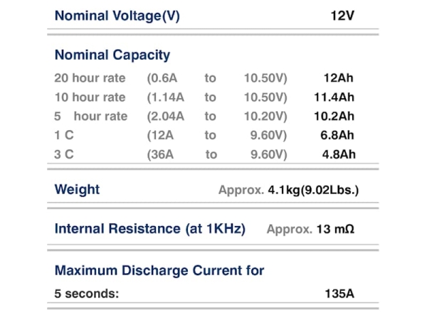This screenshot has width=427, height=320.
Task: Select the 4.1kg(9.02Lbs.) weight value
Action: (313, 191)
